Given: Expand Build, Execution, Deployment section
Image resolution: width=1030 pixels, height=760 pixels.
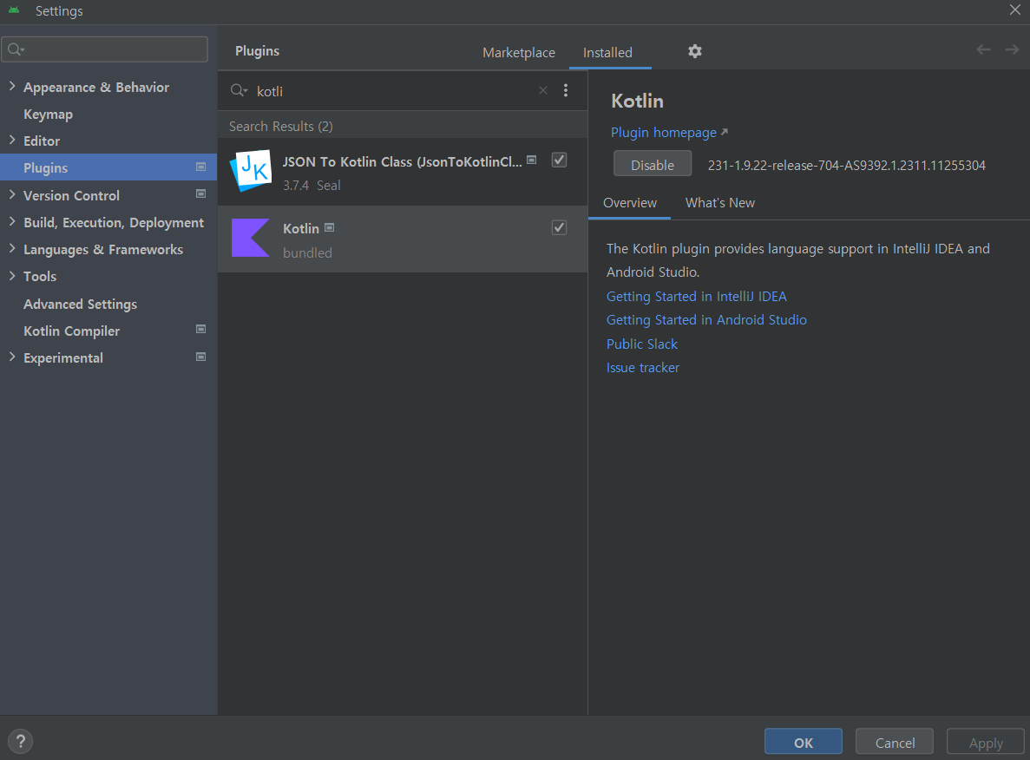Looking at the screenshot, I should (x=12, y=221).
